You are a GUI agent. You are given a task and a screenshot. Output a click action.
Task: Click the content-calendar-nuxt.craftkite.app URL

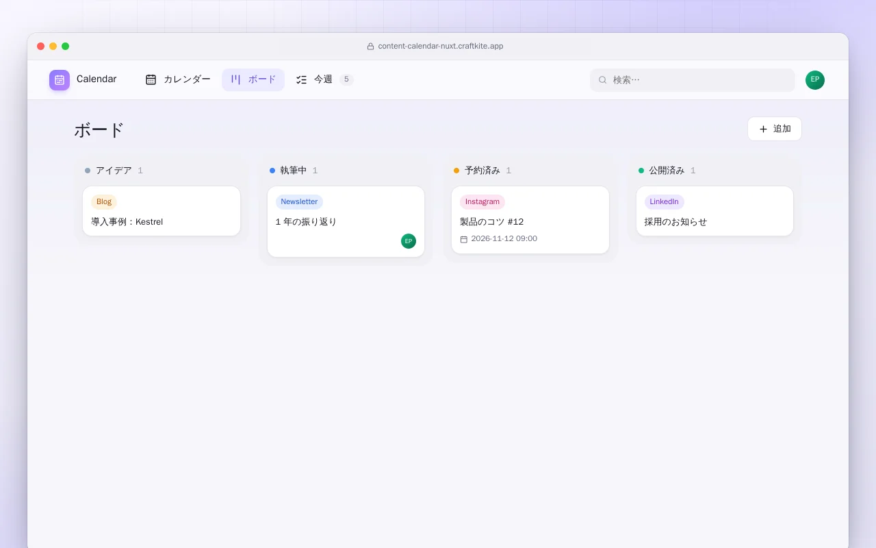tap(441, 47)
